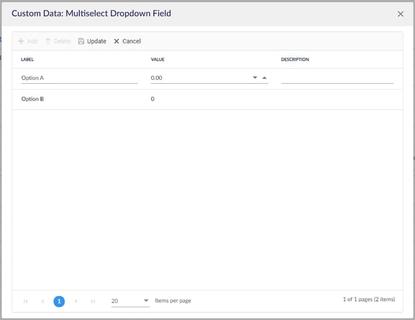Increase the value with up arrow
Image resolution: width=415 pixels, height=320 pixels.
[x=264, y=78]
